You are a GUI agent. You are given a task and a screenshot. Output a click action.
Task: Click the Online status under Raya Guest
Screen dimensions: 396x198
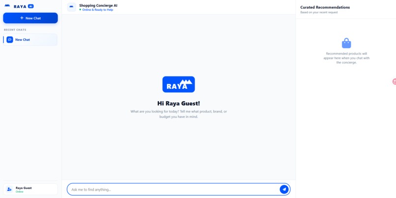(20, 192)
